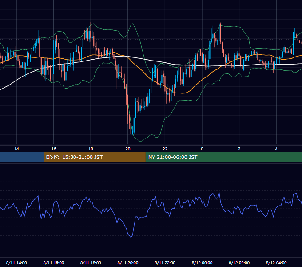Click the 14 hour axis label
Viewport: 302px width, 267px height.
coord(16,149)
